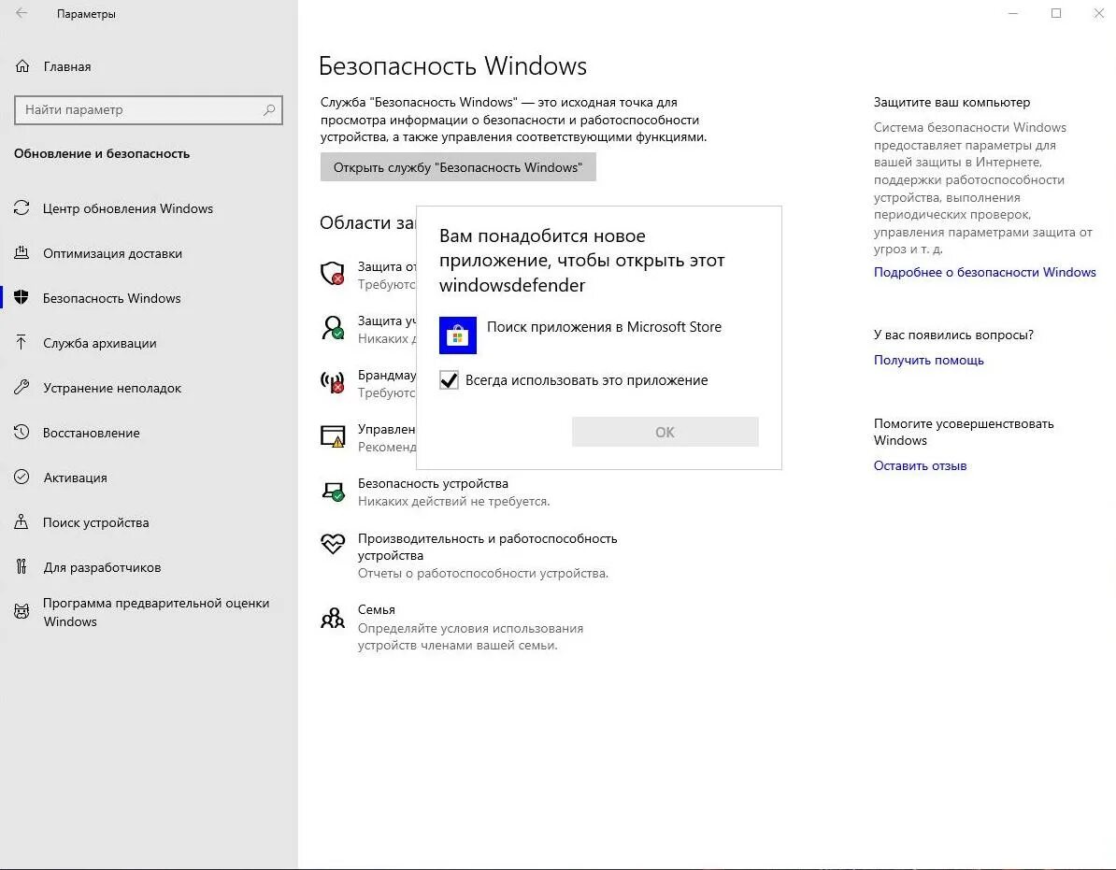This screenshot has height=870, width=1116.
Task: Click the backup upward arrow icon
Action: click(21, 342)
